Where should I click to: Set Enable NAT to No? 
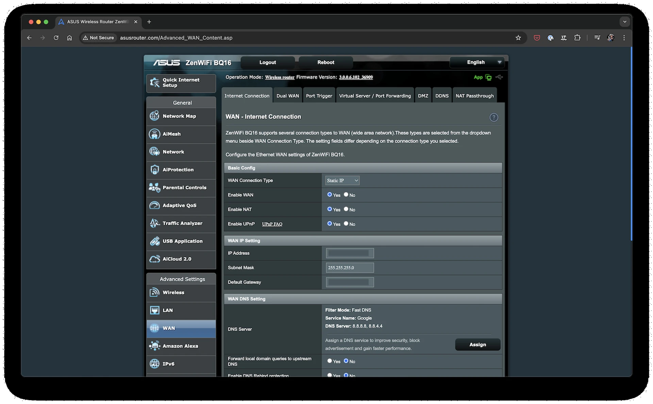[x=346, y=209]
